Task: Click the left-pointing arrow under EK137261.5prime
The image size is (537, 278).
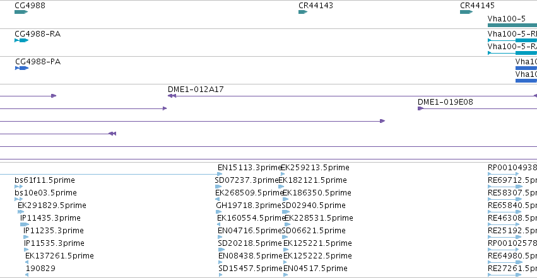Action: pyautogui.click(x=27, y=262)
